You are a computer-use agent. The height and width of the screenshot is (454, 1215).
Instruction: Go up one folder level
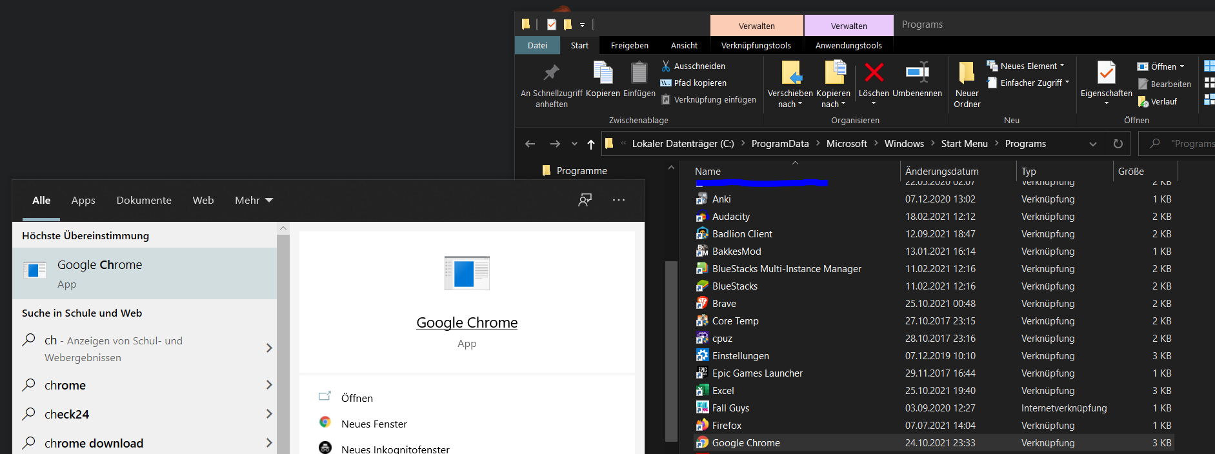click(x=591, y=144)
